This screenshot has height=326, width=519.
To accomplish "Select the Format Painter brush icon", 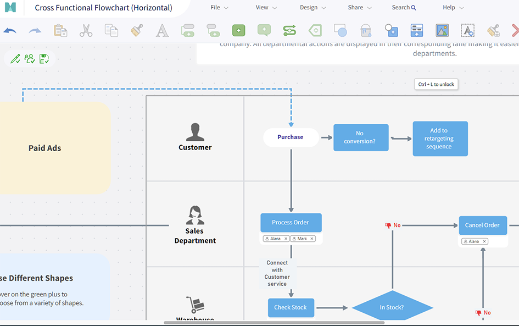I will point(137,31).
